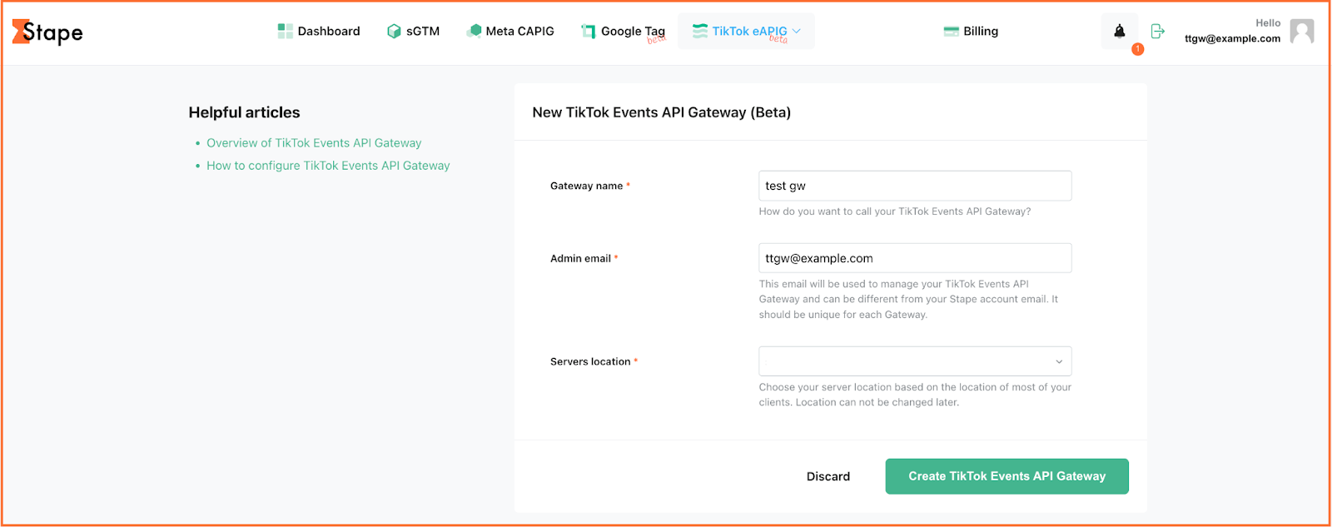This screenshot has width=1332, height=527.
Task: Open Overview of TikTok Events API Gateway article
Action: point(314,143)
